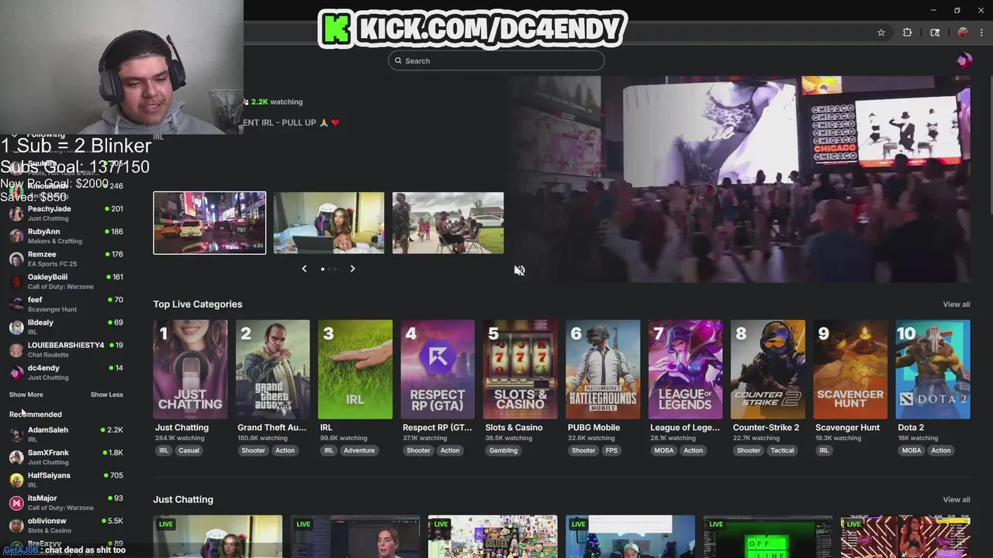993x558 pixels.
Task: Open AdamSaleh recommended channel
Action: (x=66, y=434)
